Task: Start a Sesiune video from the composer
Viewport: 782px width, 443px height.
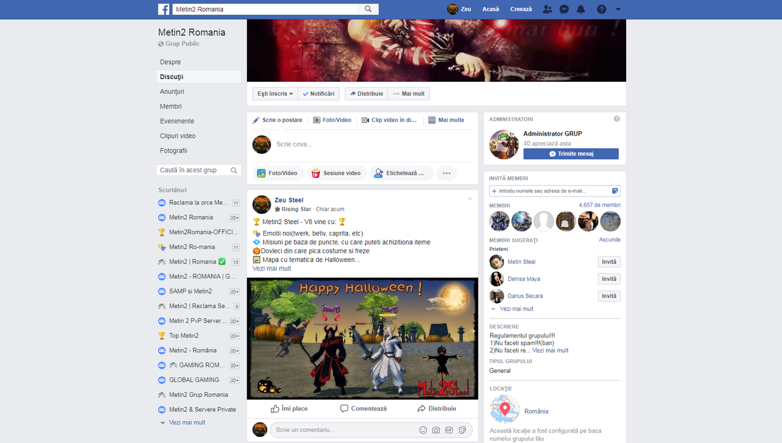Action: (x=337, y=173)
